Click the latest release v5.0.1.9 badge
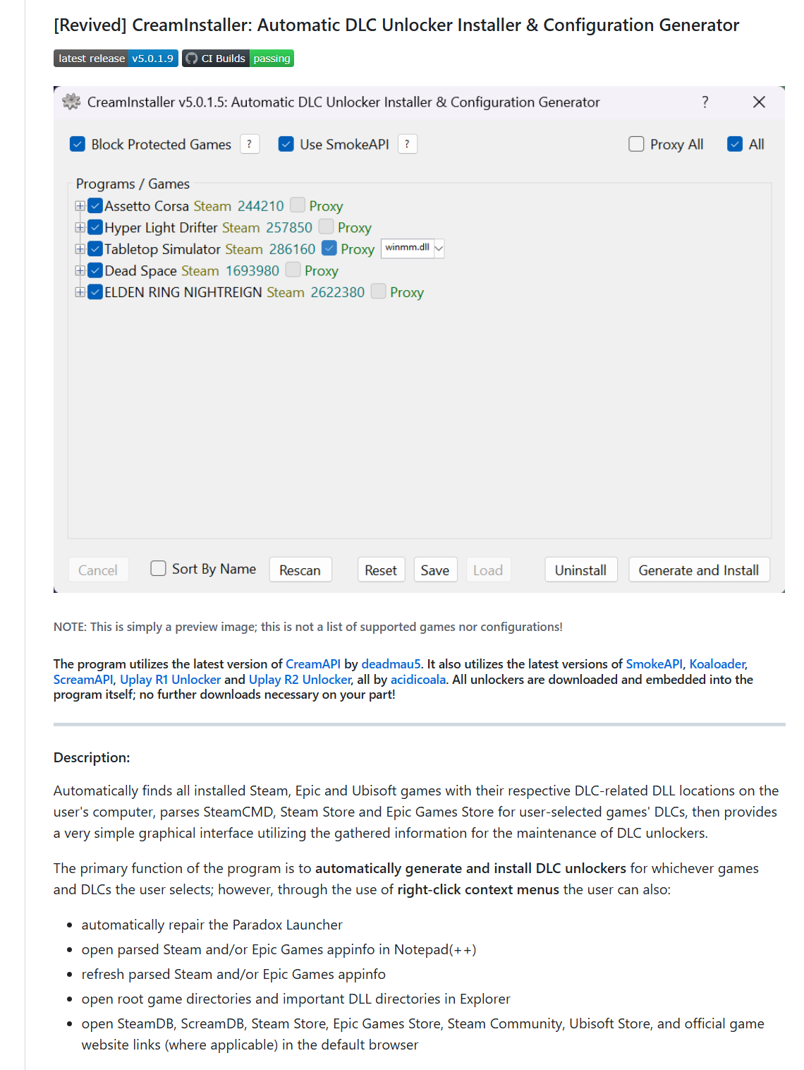 coord(116,59)
